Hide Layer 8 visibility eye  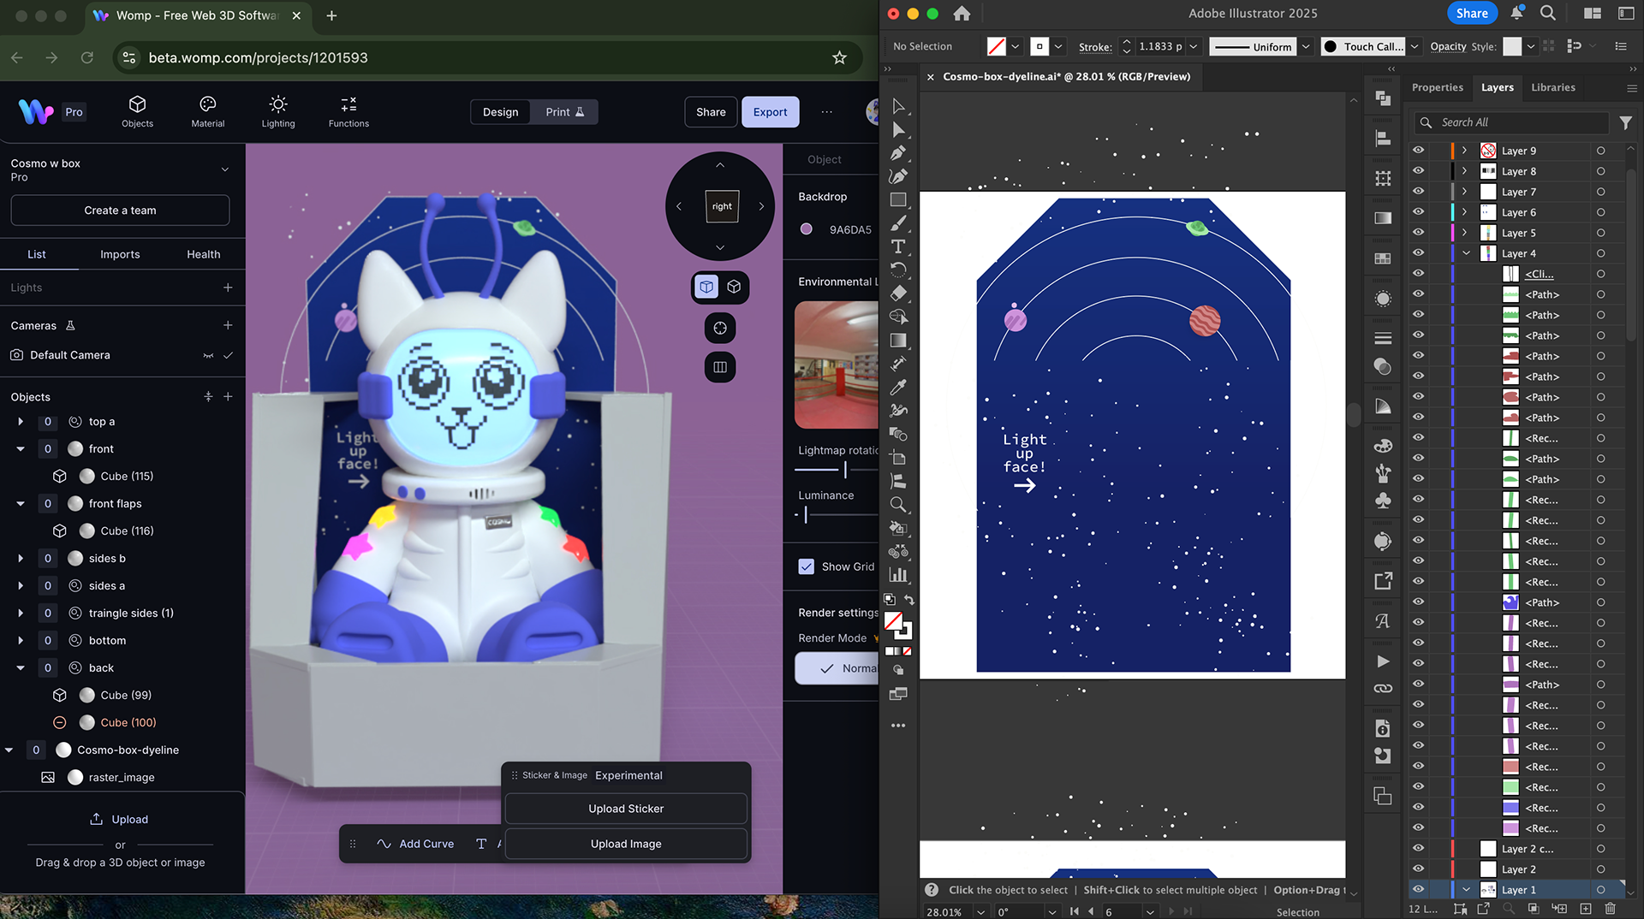point(1418,170)
